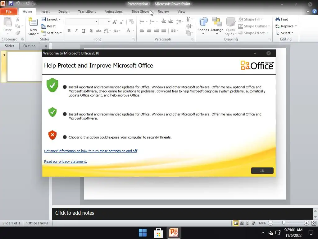318x239 pixels.
Task: Open the Windows Start menu
Action: click(143, 233)
